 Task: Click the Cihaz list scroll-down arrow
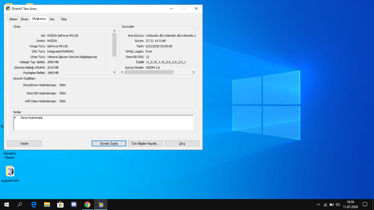114,72
